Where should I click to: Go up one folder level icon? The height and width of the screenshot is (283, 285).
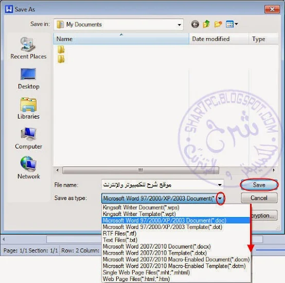pyautogui.click(x=206, y=24)
